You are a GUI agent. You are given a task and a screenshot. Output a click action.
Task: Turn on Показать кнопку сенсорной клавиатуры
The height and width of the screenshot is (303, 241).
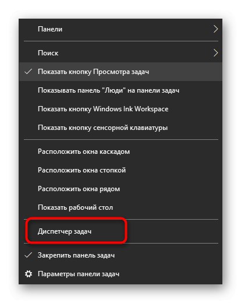120,128
